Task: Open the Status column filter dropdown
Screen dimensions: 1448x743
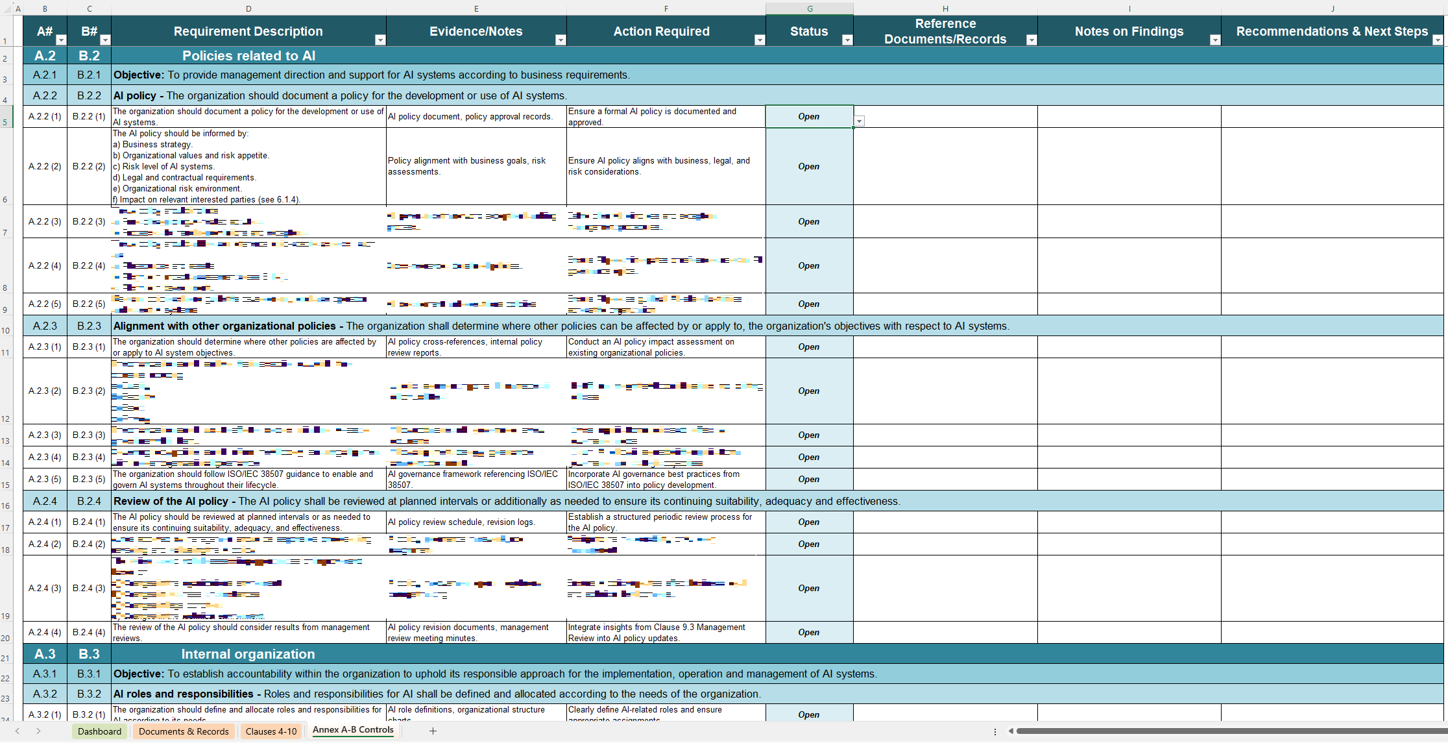Action: tap(847, 40)
